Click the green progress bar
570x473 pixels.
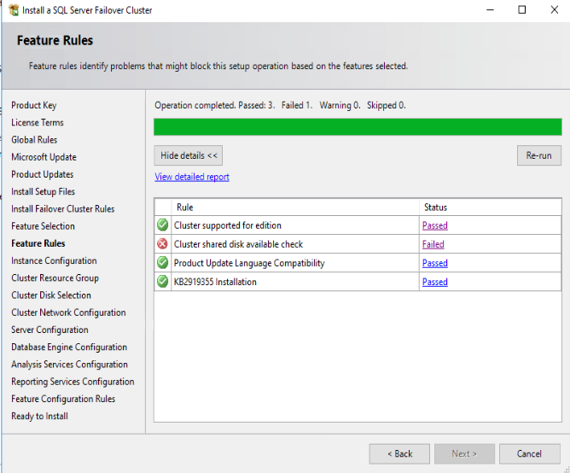point(358,126)
